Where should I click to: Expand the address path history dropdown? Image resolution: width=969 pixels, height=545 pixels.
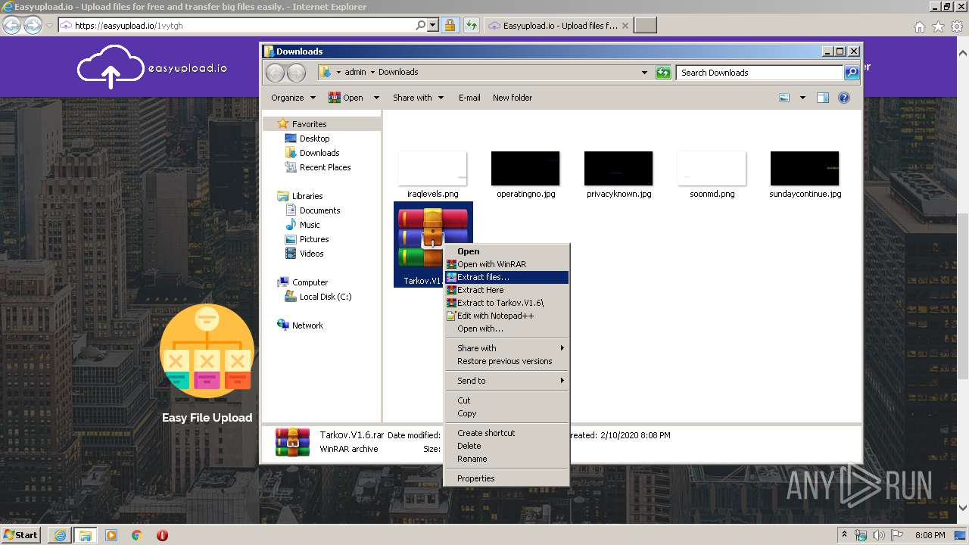pyautogui.click(x=644, y=73)
